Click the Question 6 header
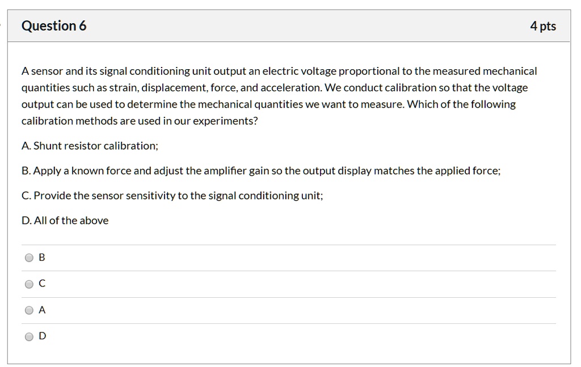 click(x=54, y=25)
